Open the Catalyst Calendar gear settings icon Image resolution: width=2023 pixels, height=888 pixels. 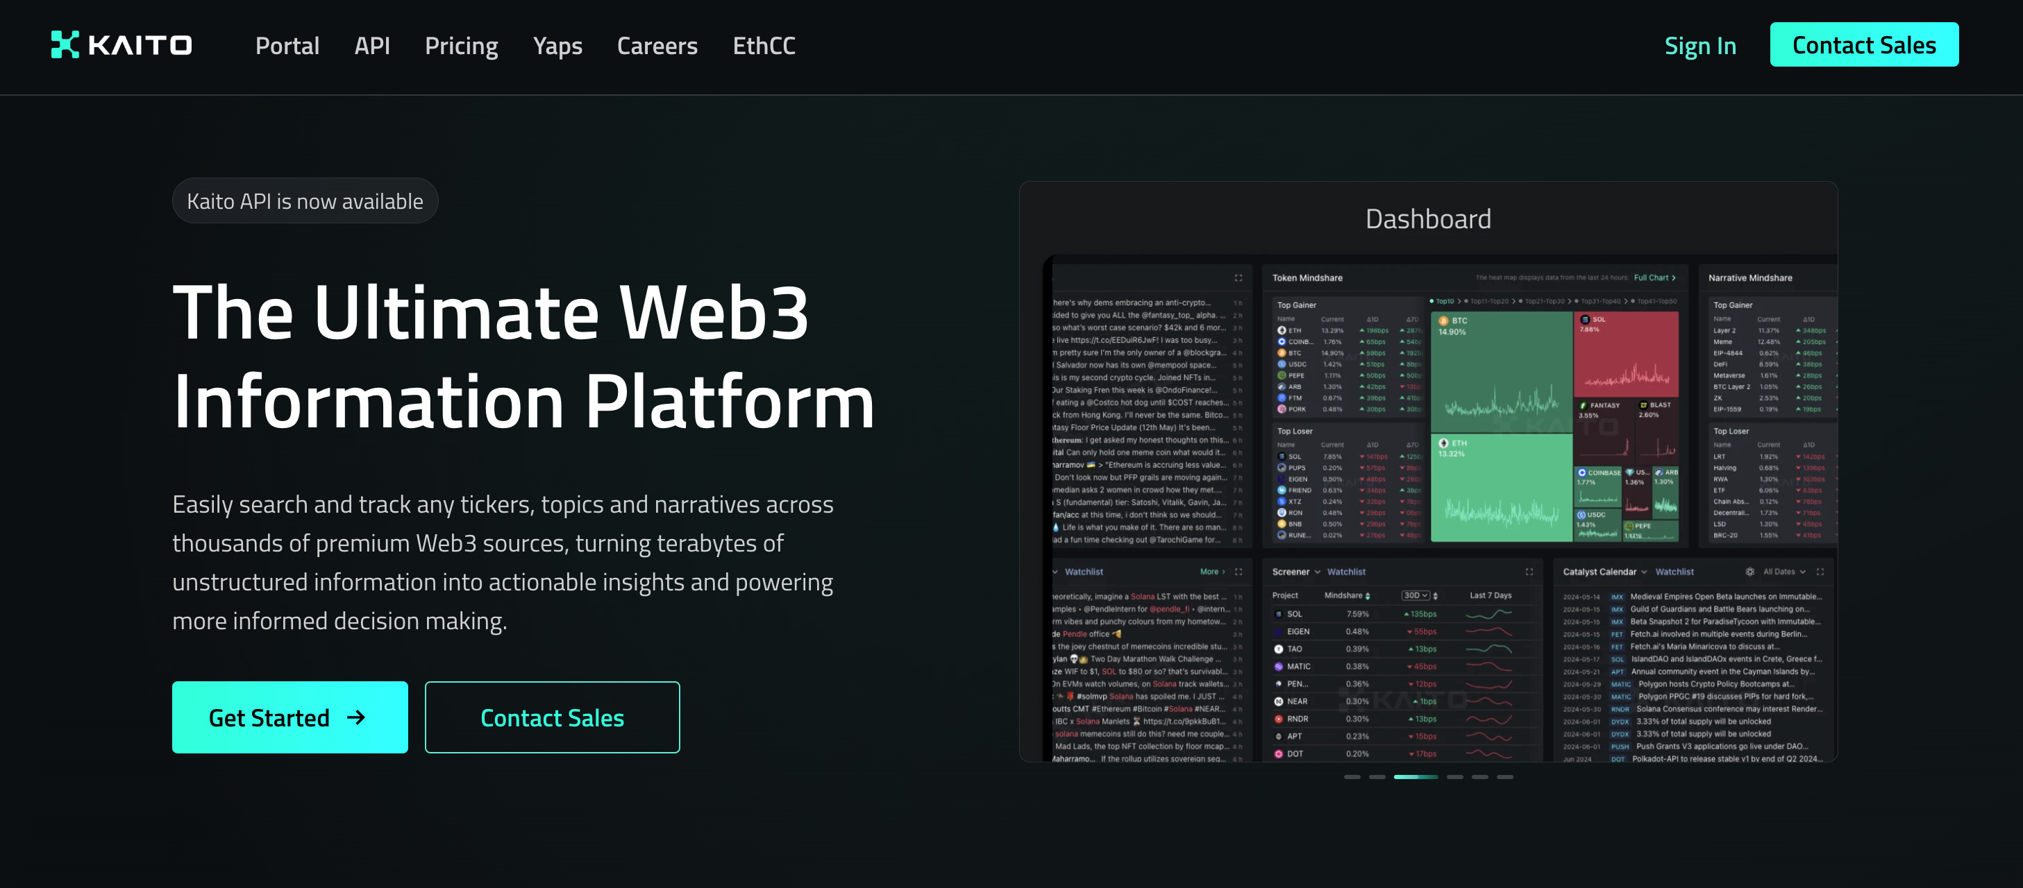[1749, 572]
